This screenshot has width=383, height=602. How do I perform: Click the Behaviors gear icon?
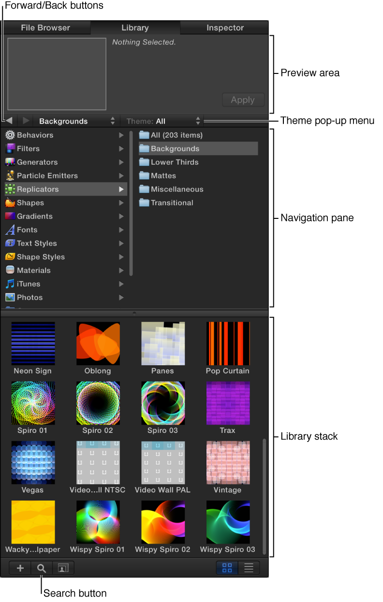(x=10, y=135)
